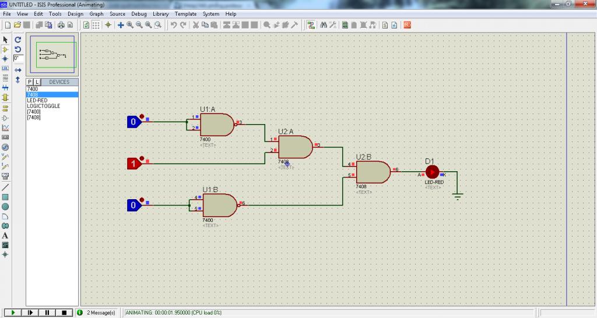Click the P pick devices button
The width and height of the screenshot is (597, 318).
30,82
